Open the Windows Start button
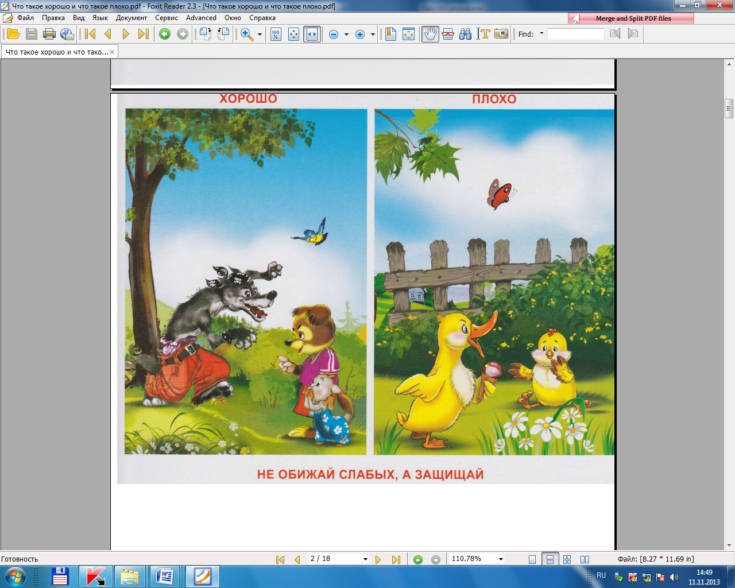 click(16, 576)
